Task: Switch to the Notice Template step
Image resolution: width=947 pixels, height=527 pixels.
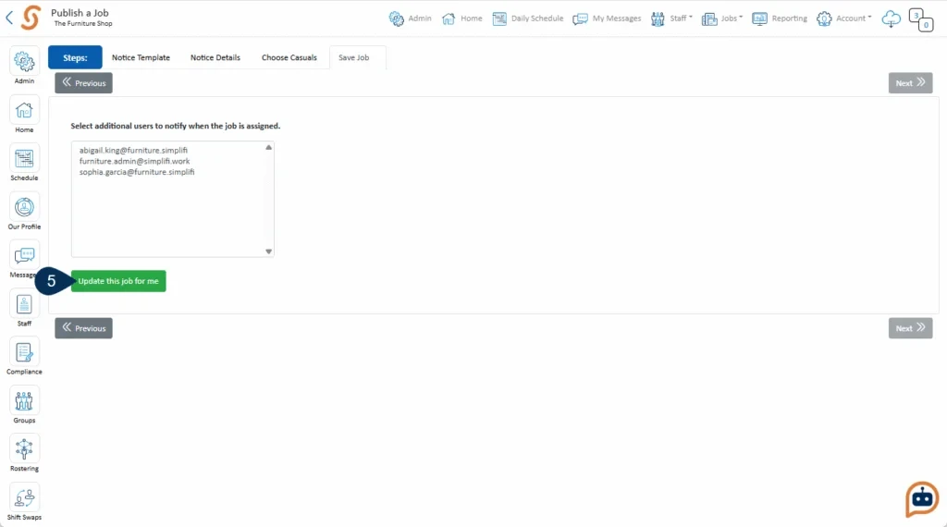Action: click(141, 57)
